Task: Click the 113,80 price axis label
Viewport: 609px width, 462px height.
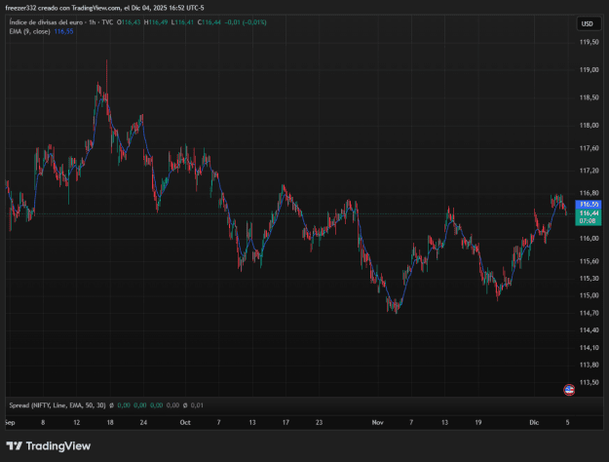Action: 589,365
